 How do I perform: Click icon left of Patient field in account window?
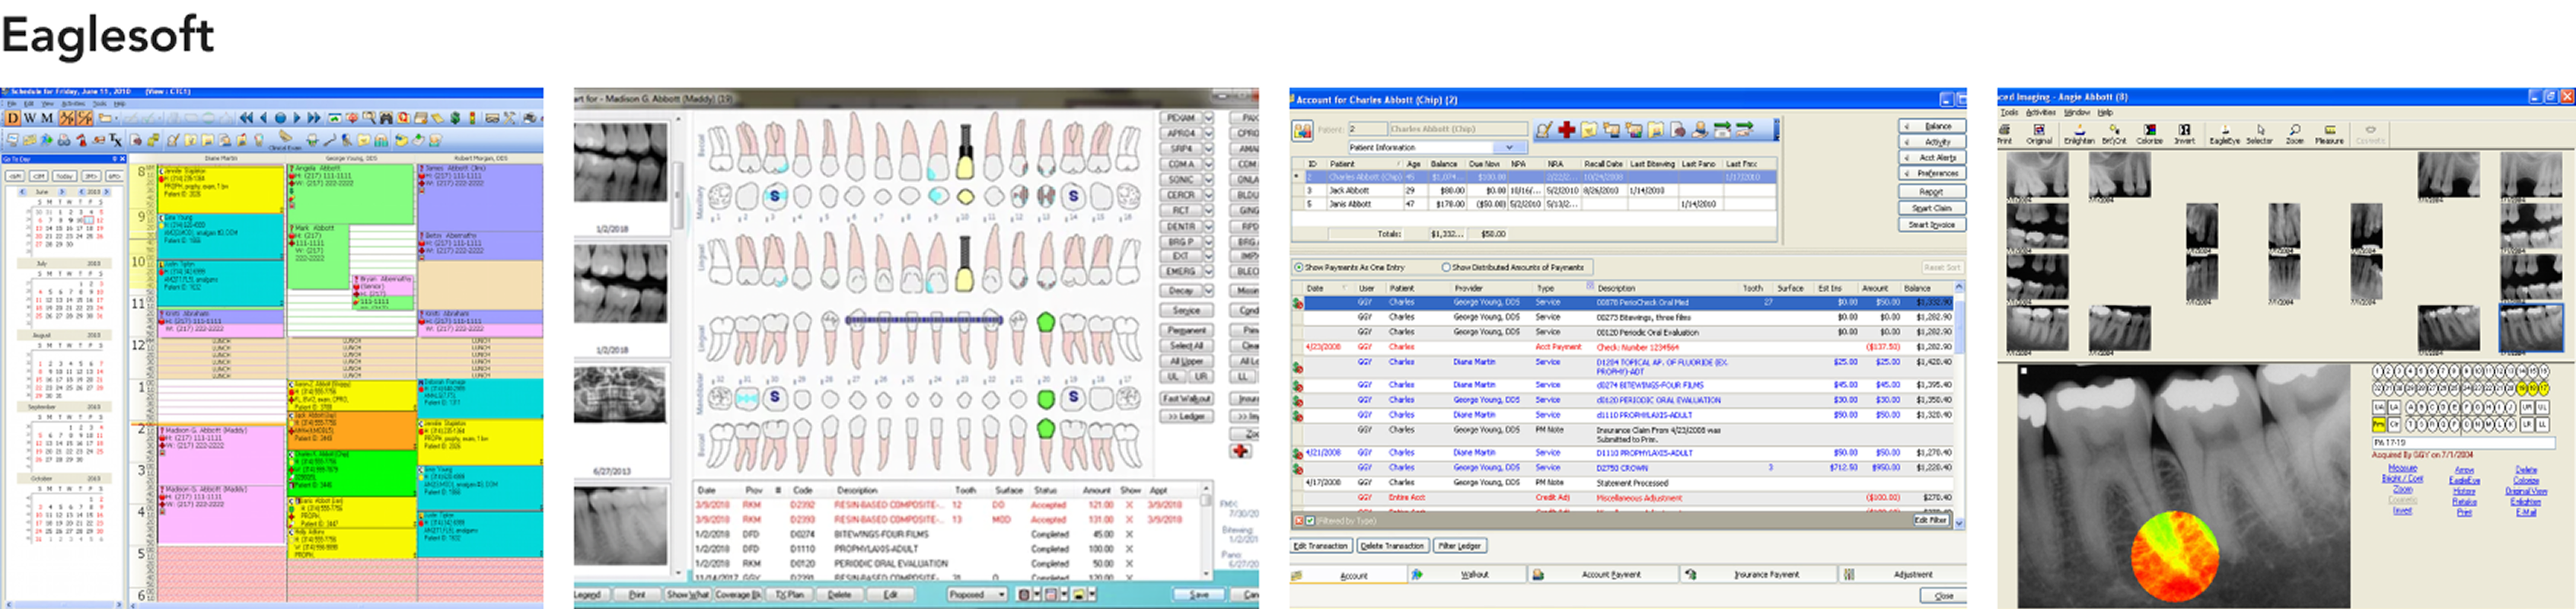click(1302, 130)
